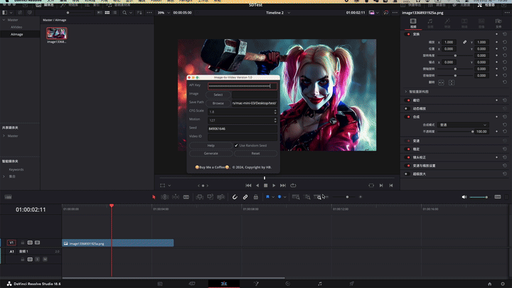This screenshot has width=512, height=288.
Task: Toggle the magnet snapping icon
Action: [x=235, y=196]
